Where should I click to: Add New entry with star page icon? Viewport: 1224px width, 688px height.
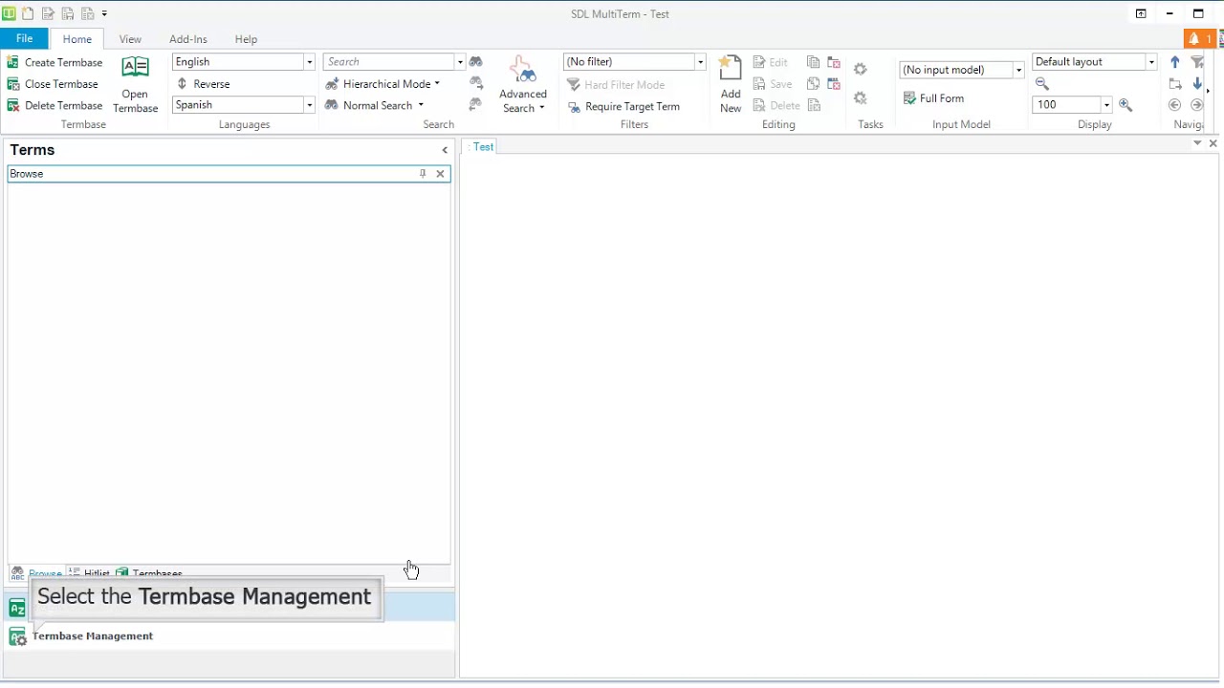coord(731,85)
